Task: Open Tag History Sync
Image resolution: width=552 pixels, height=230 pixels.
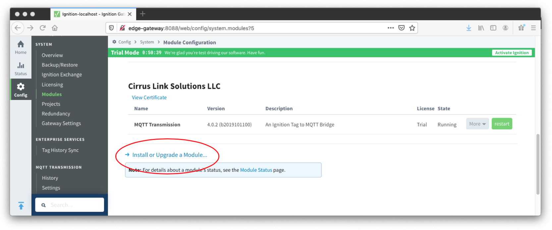Action: pos(60,150)
